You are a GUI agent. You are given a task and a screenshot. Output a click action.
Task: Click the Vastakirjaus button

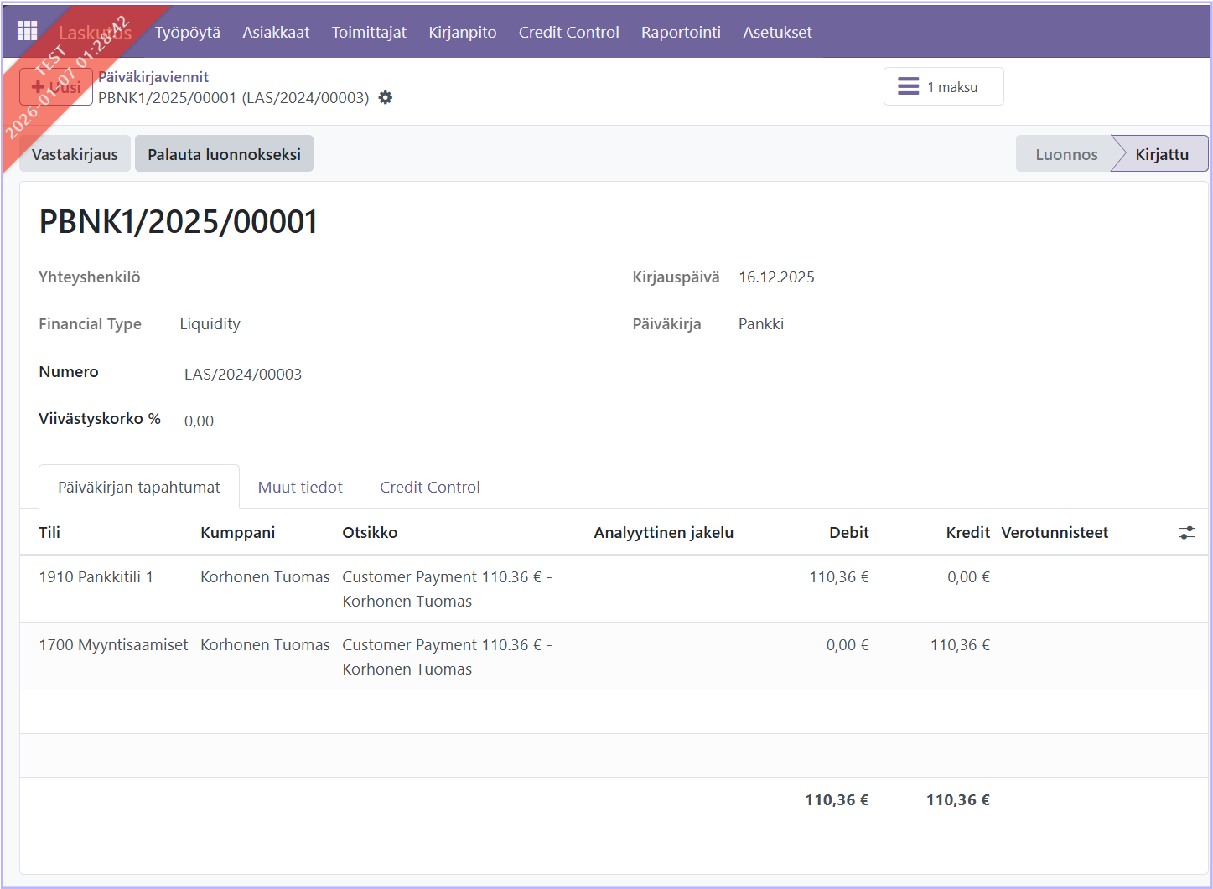coord(75,154)
